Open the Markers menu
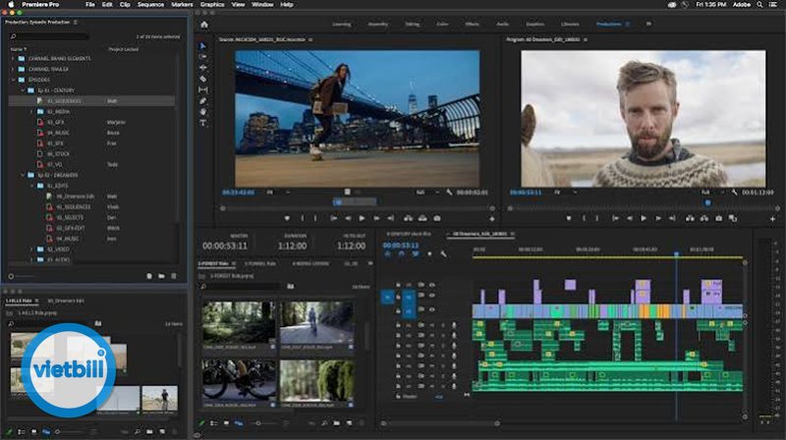 pyautogui.click(x=182, y=5)
